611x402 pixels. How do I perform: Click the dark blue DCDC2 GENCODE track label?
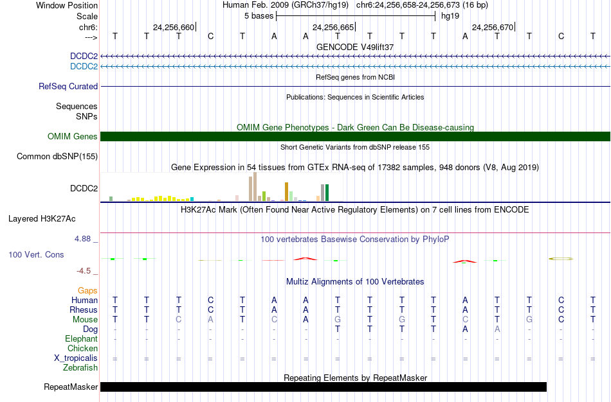pyautogui.click(x=84, y=56)
